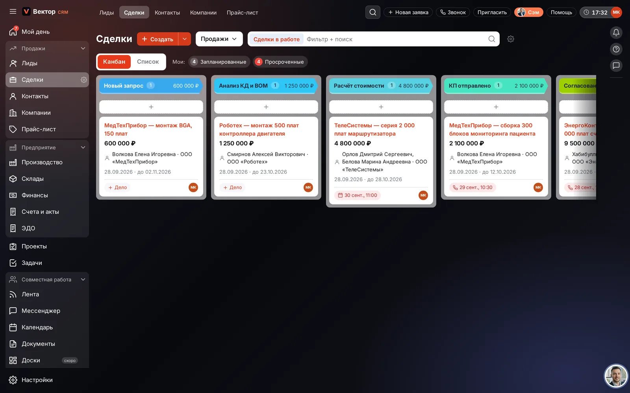Click the Создать button
The width and height of the screenshot is (630, 393).
tap(157, 39)
